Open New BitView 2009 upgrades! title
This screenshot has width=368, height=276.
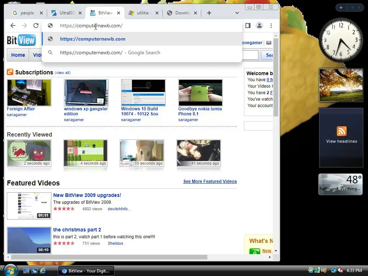[87, 195]
